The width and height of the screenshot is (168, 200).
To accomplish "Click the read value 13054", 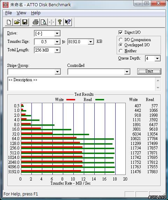I will (x=152, y=134).
